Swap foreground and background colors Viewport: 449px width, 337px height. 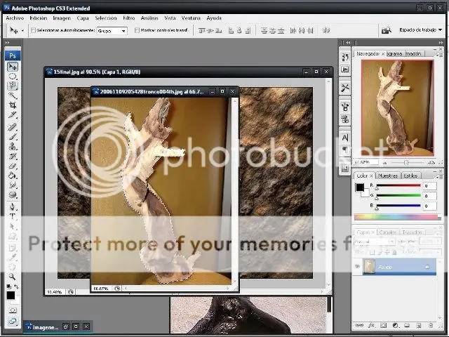click(17, 286)
